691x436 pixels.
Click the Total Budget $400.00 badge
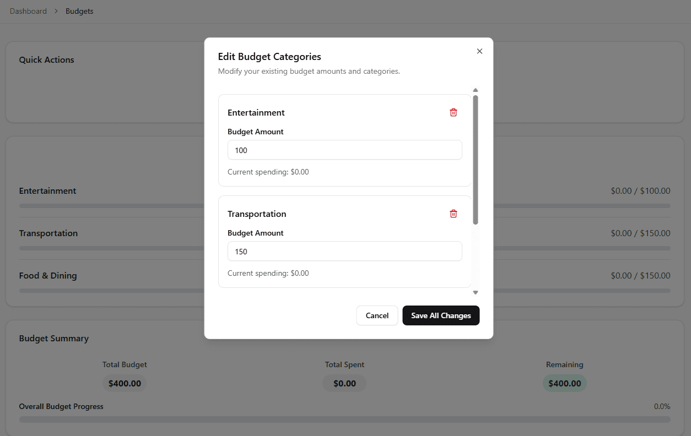click(125, 384)
